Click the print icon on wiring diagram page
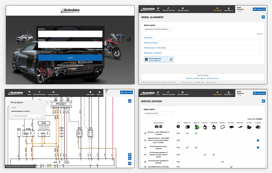272x173 pixels. click(130, 101)
